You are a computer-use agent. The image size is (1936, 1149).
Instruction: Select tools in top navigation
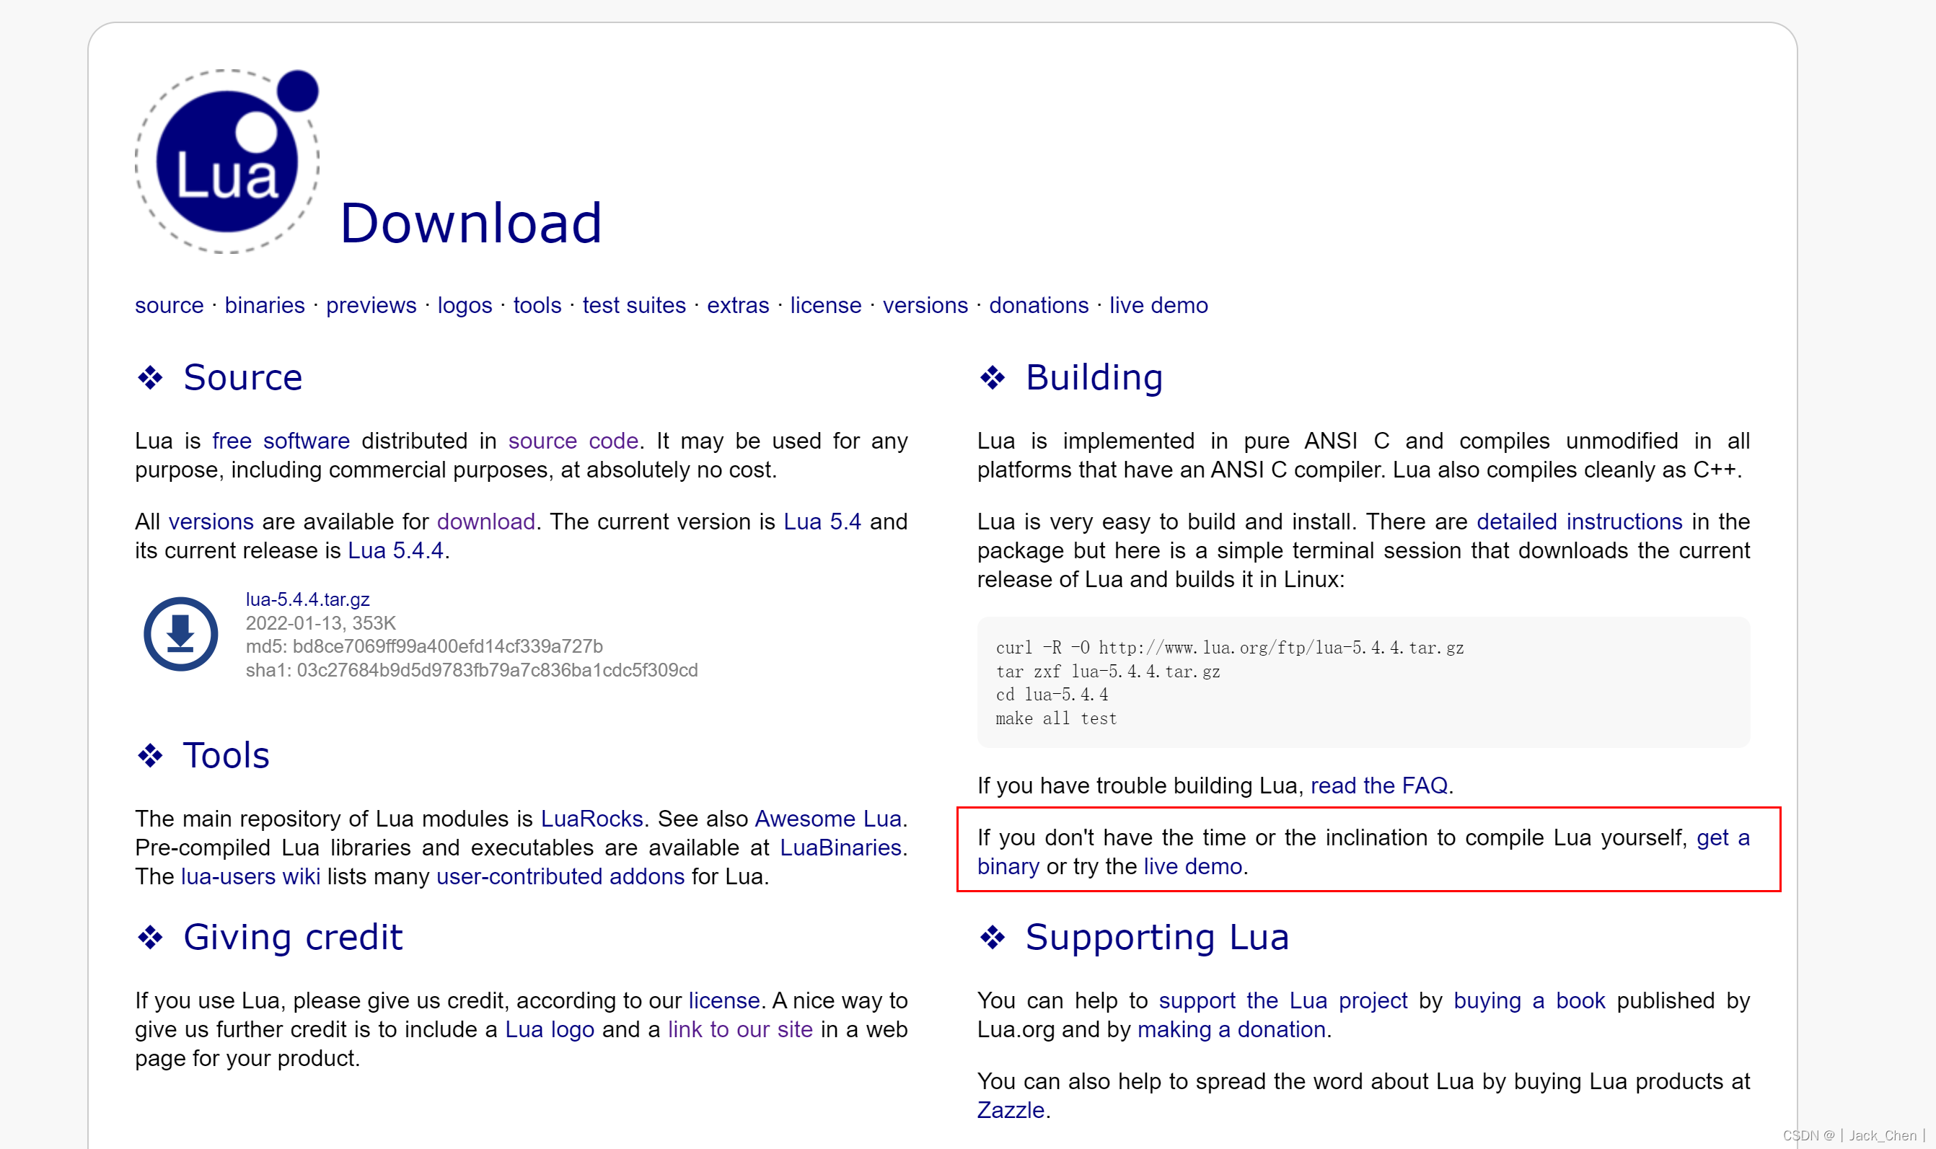[x=537, y=305]
